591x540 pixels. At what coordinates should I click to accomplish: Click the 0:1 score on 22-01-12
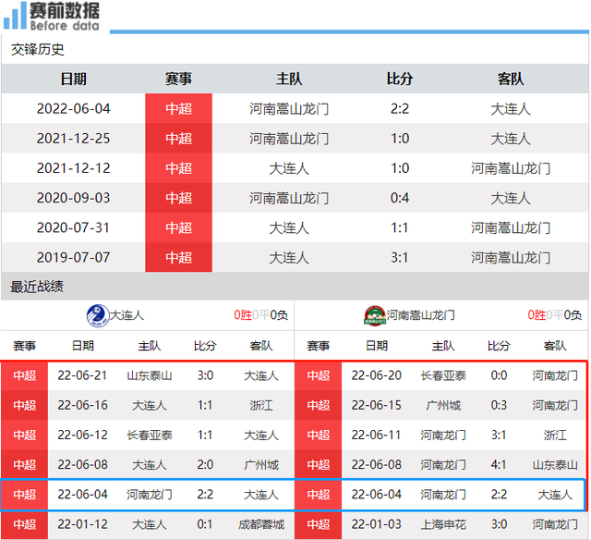tap(205, 524)
